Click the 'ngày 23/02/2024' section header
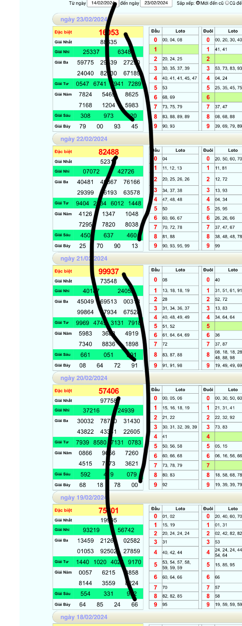Viewport: 242px width, 626px height. (147, 20)
